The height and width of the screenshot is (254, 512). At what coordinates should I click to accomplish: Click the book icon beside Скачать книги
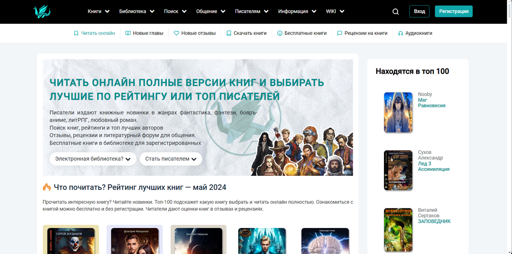click(x=229, y=33)
